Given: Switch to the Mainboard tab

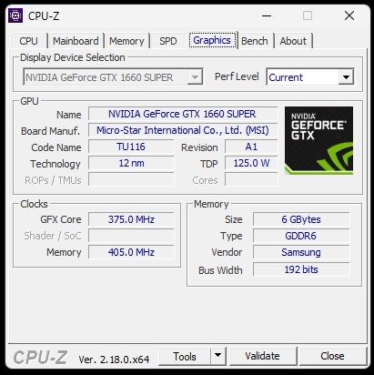Looking at the screenshot, I should (76, 41).
